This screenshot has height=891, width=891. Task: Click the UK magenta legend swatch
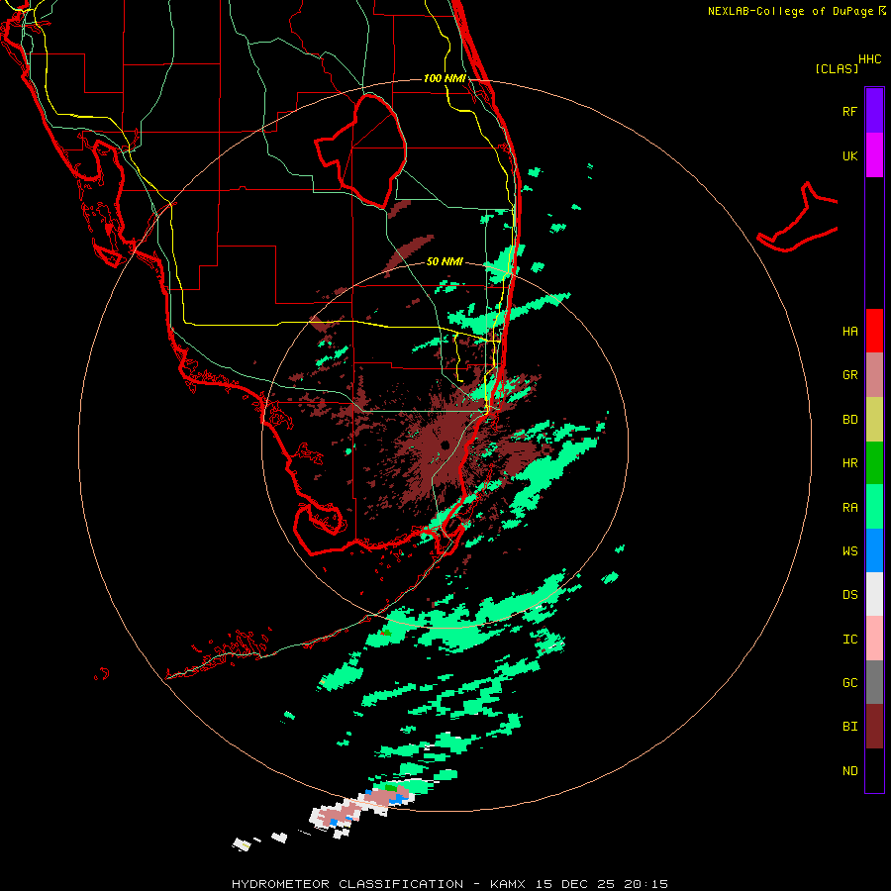tap(874, 155)
